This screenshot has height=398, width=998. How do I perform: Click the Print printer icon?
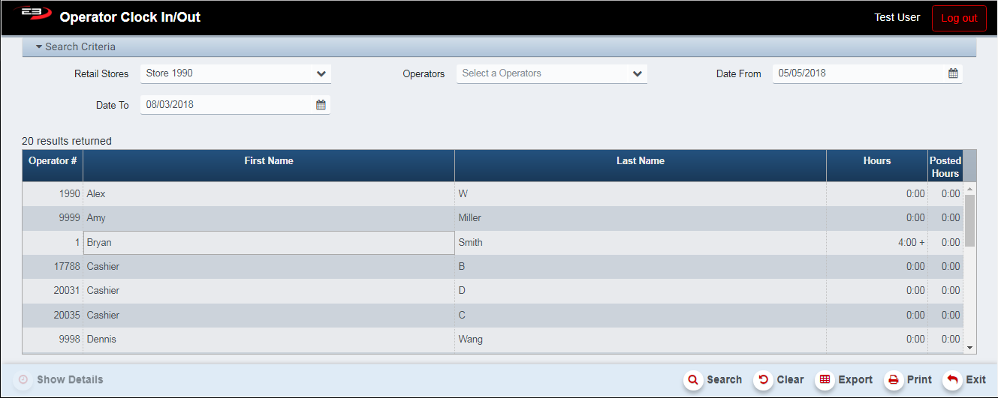(x=893, y=380)
